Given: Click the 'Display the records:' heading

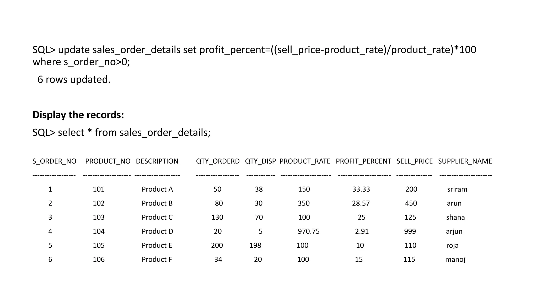Looking at the screenshot, I should click(x=78, y=115).
